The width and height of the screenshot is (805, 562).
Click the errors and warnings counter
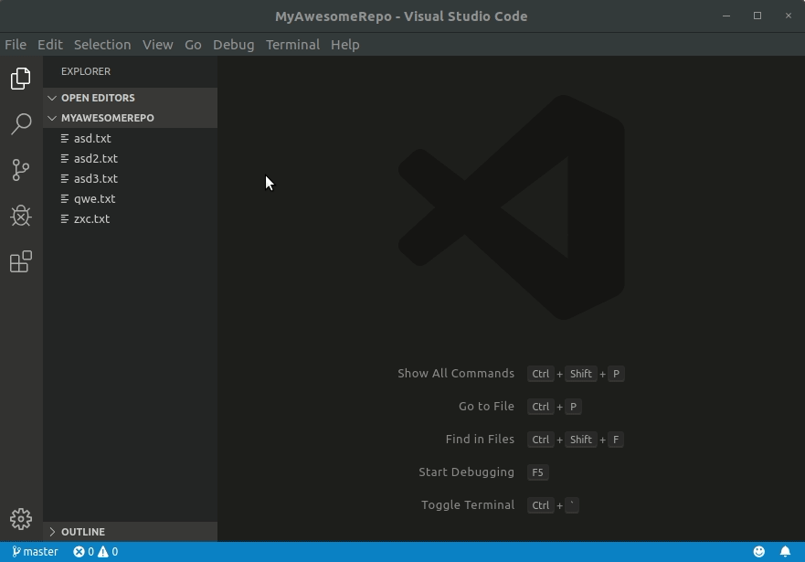(x=94, y=551)
